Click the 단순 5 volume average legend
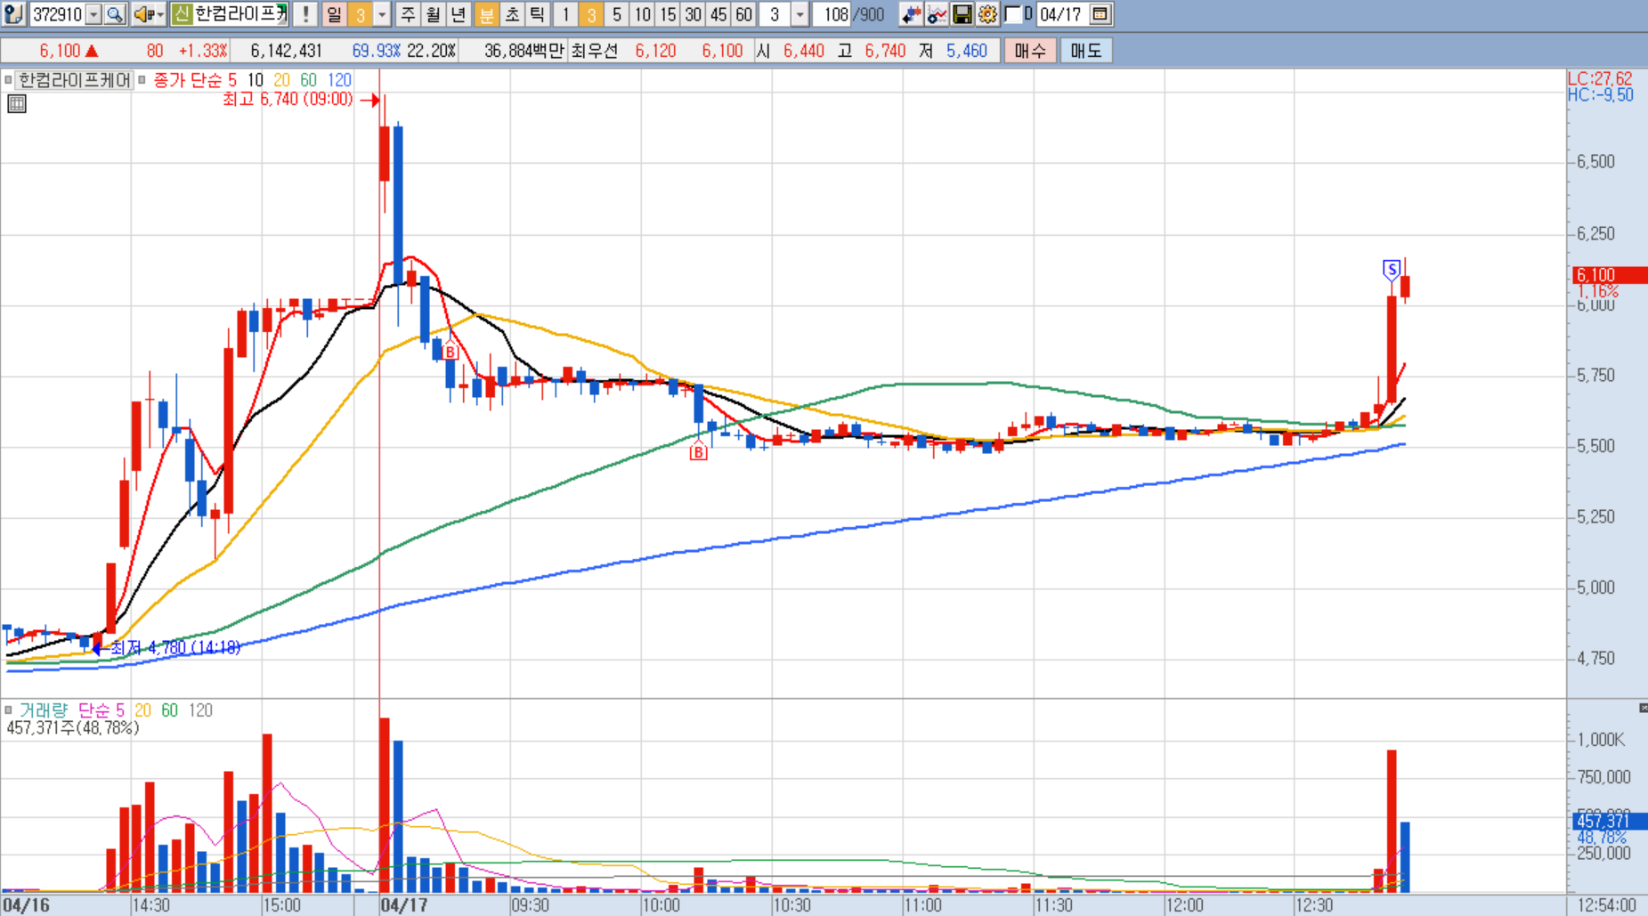Screen dimensions: 1648x916 point(101,710)
